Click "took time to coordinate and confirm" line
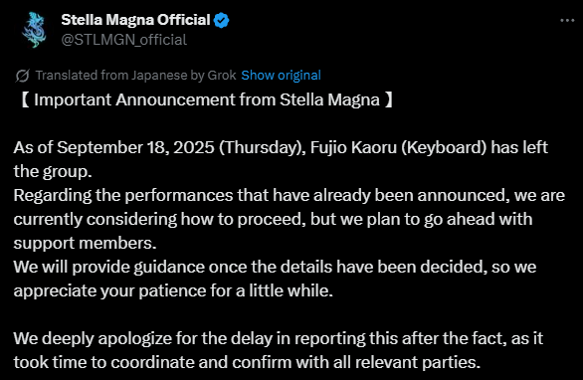This screenshot has width=583, height=380. click(x=247, y=362)
